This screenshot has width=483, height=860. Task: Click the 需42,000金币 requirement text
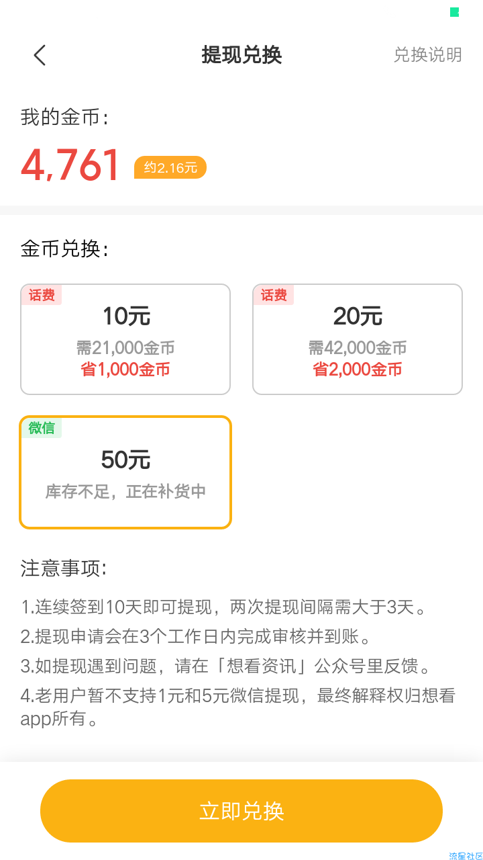tap(358, 348)
